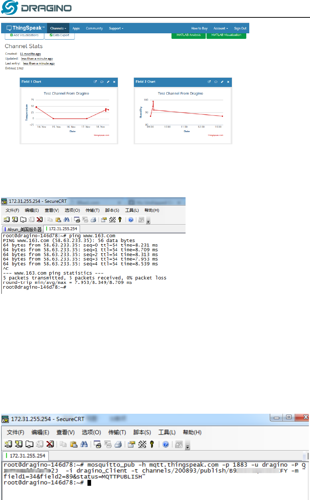310x500 pixels.
Task: Expand the Account dropdown
Action: tap(221, 28)
